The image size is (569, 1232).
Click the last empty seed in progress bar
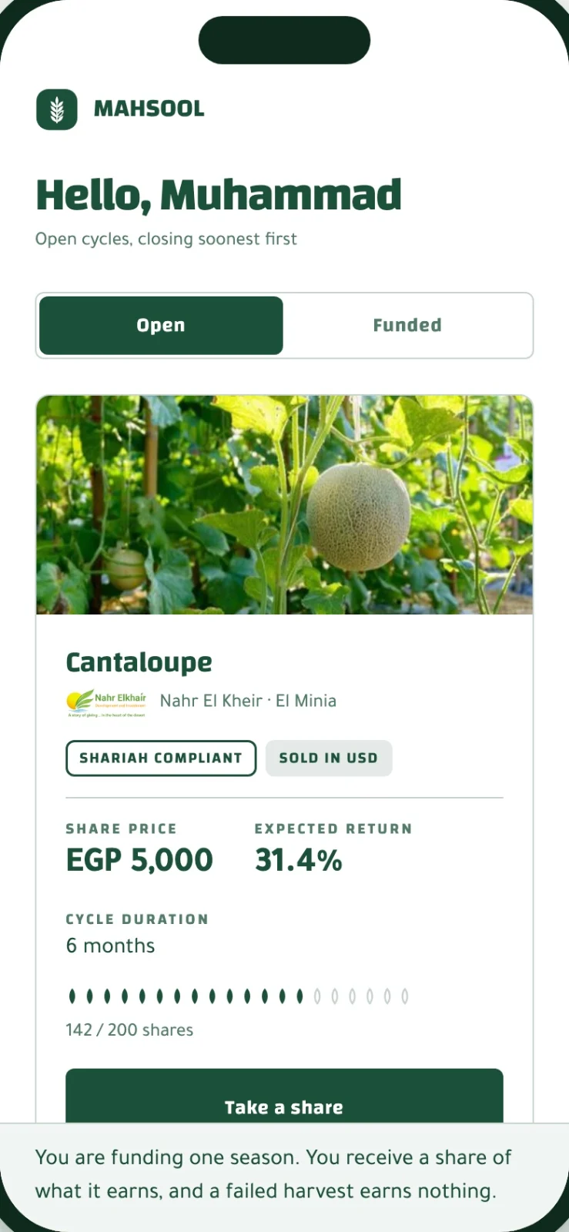[x=405, y=996]
